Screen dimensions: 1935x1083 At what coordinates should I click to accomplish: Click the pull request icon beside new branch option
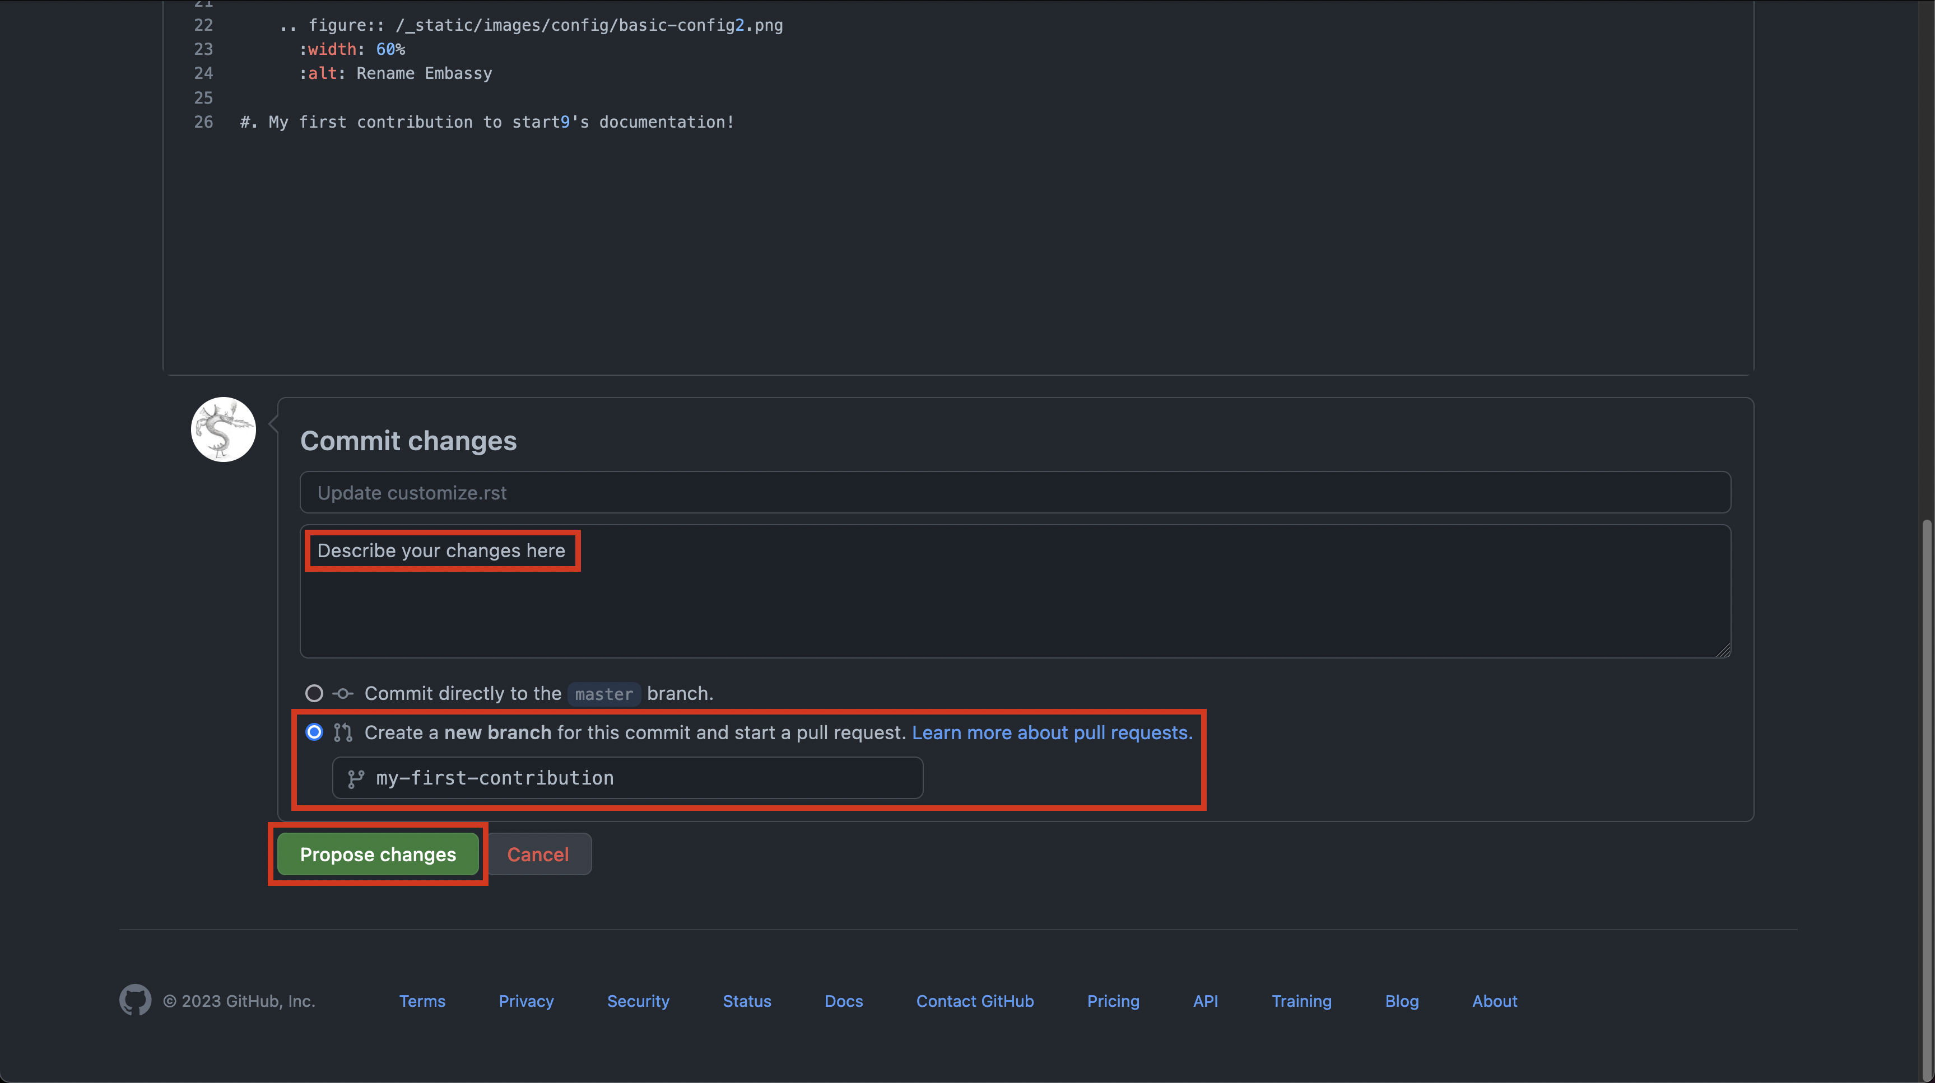pos(343,732)
